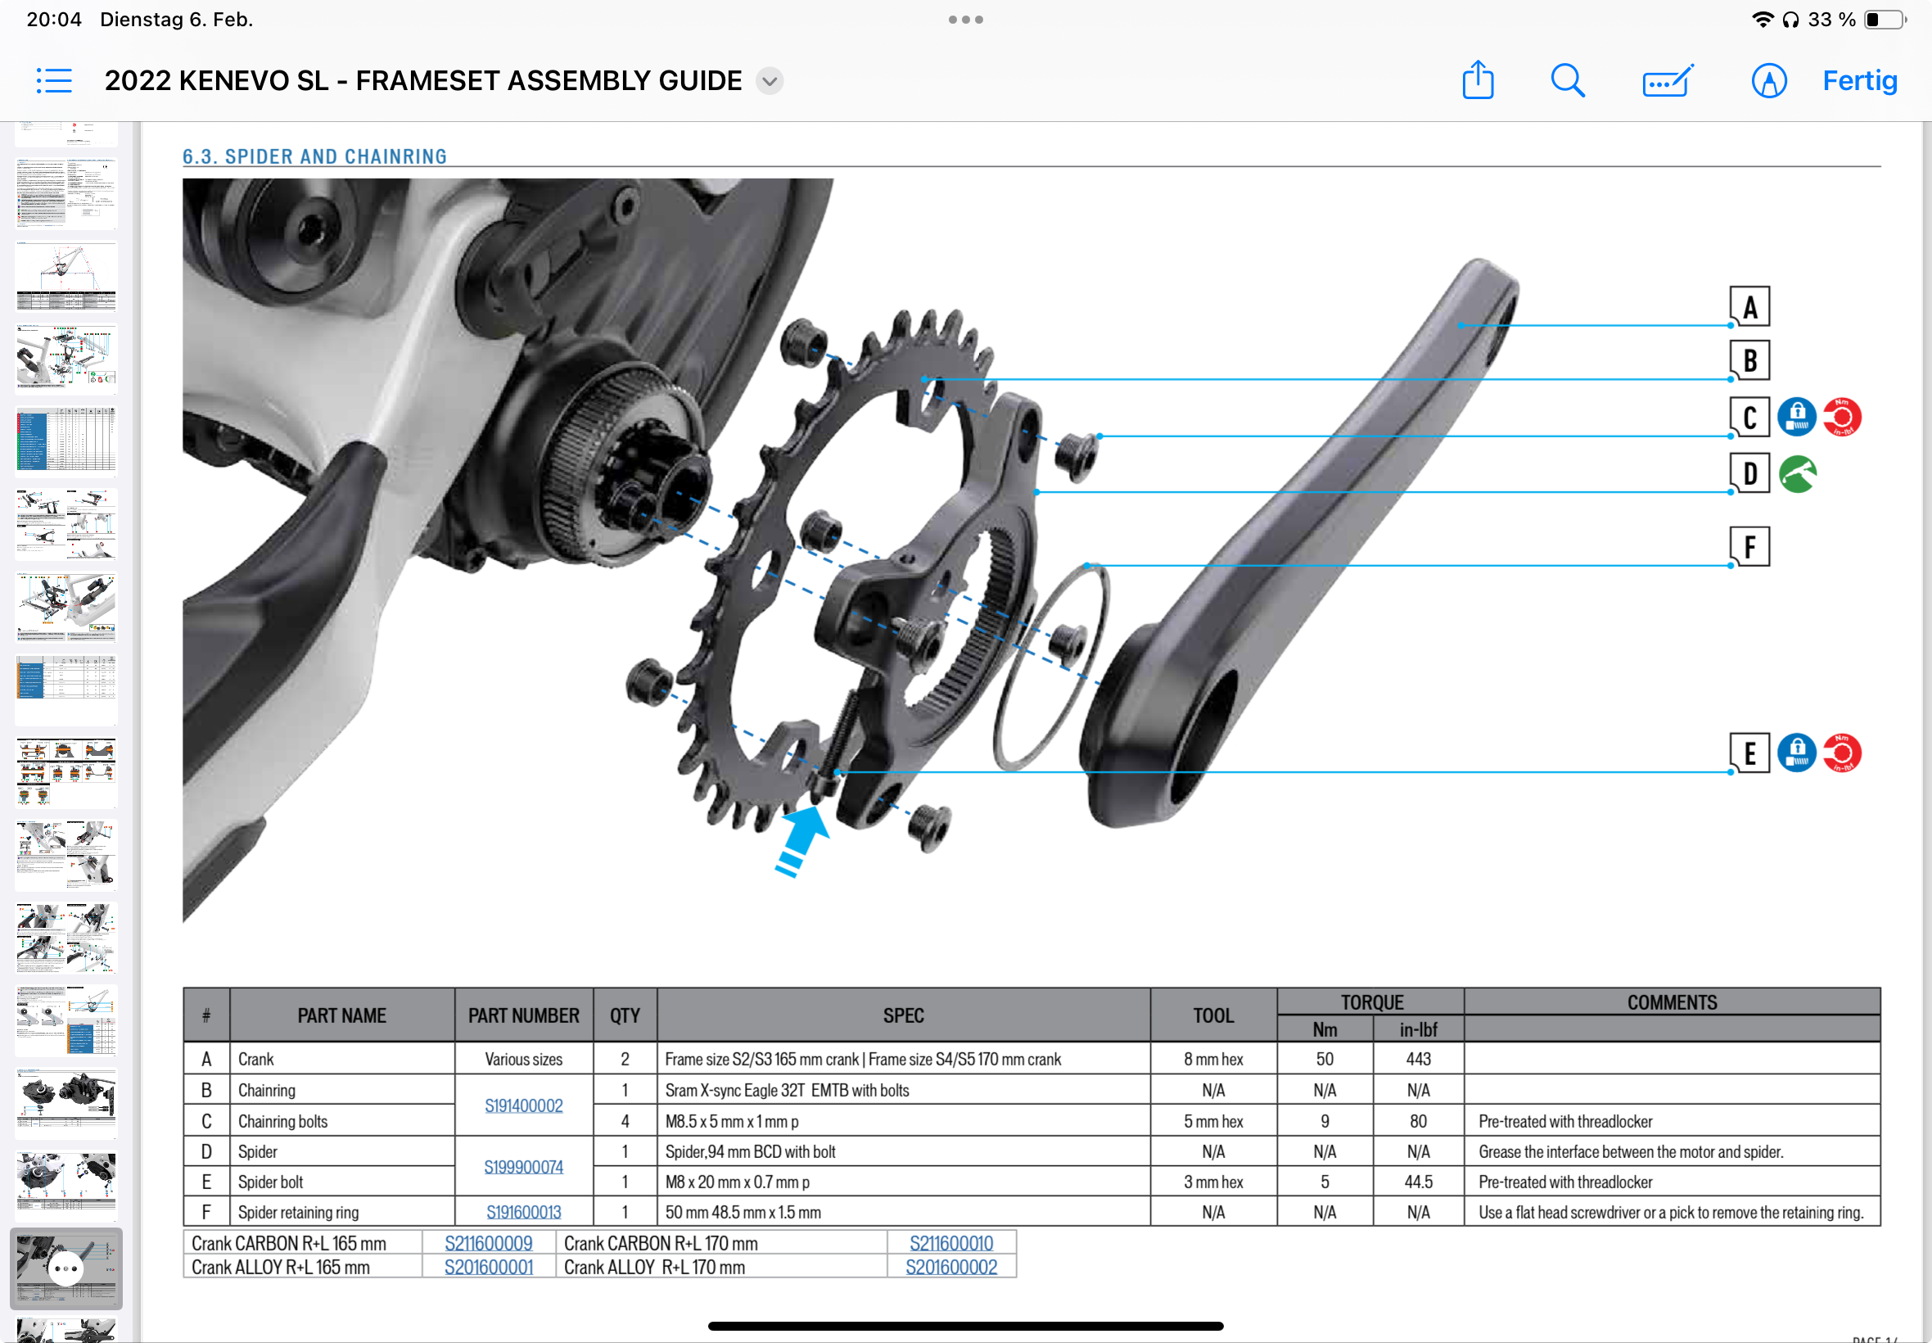Open Crank CARBON 170 mm link S211600010
The image size is (1932, 1343).
(951, 1243)
